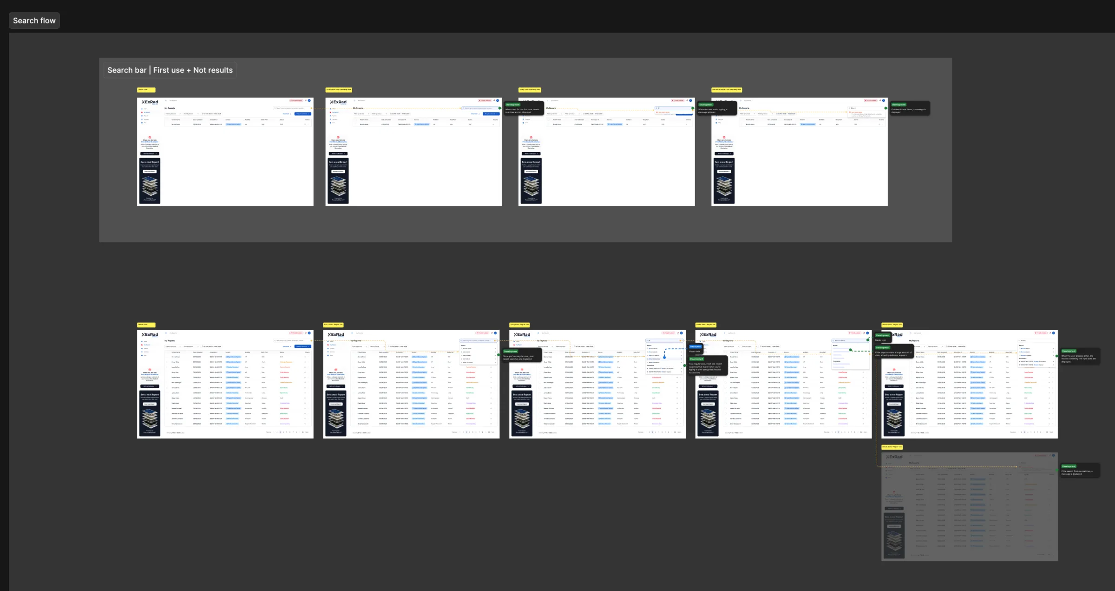This screenshot has height=591, width=1115.
Task: Open the Not Results found frame thumbnail
Action: pyautogui.click(x=800, y=152)
